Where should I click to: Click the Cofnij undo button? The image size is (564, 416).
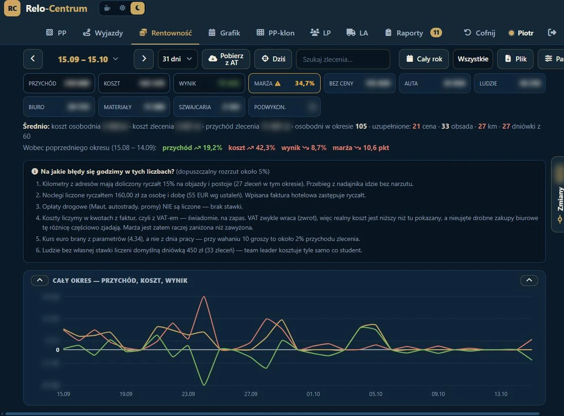[x=479, y=33]
